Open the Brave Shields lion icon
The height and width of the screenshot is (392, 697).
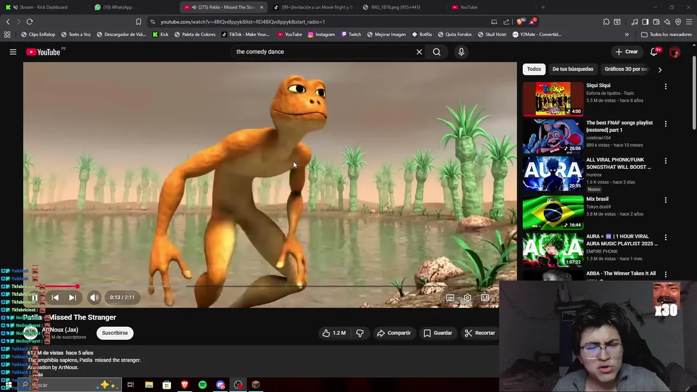[x=519, y=22]
